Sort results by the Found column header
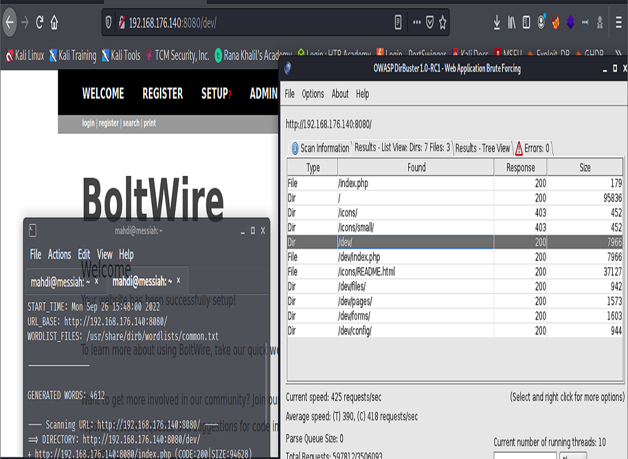628x459 pixels. point(416,167)
